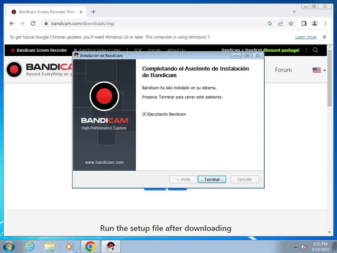This screenshot has height=253, width=337.
Task: Open Chrome side panel
Action: pos(304,23)
